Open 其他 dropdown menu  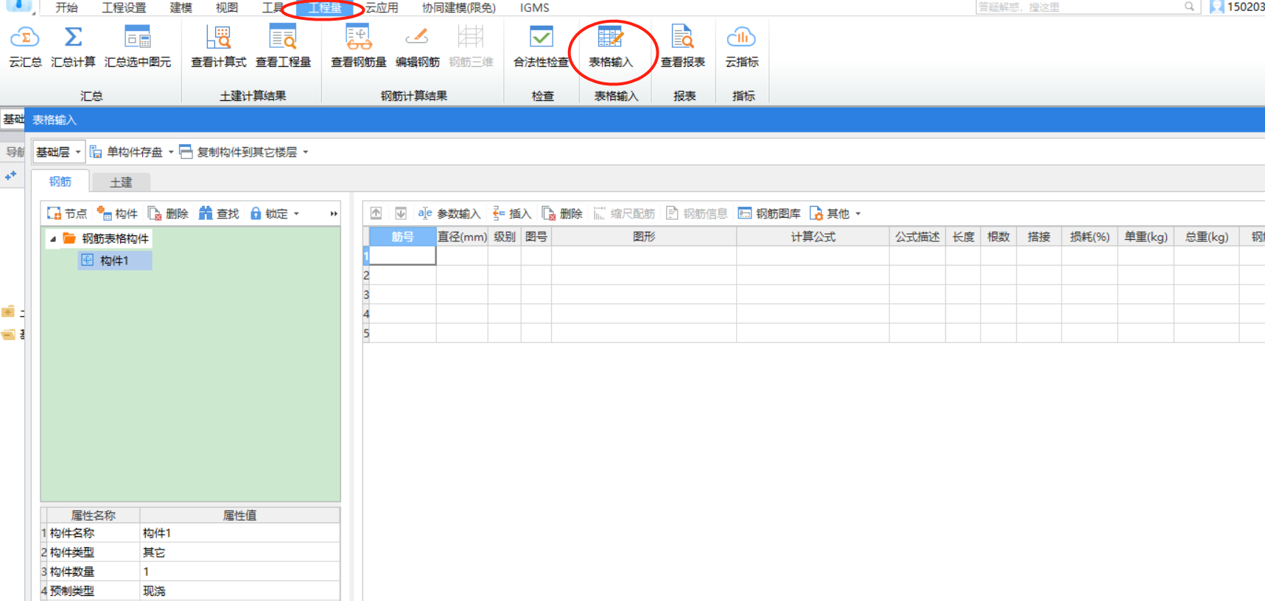click(x=835, y=213)
